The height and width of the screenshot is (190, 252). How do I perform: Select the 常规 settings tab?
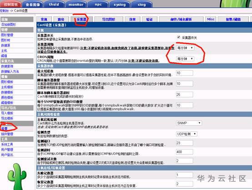44,19
